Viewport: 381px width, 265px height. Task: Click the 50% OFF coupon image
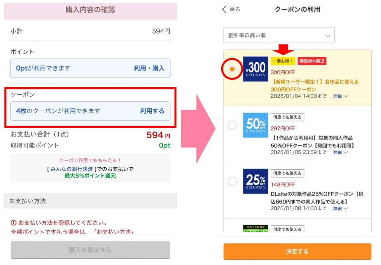[x=255, y=125]
